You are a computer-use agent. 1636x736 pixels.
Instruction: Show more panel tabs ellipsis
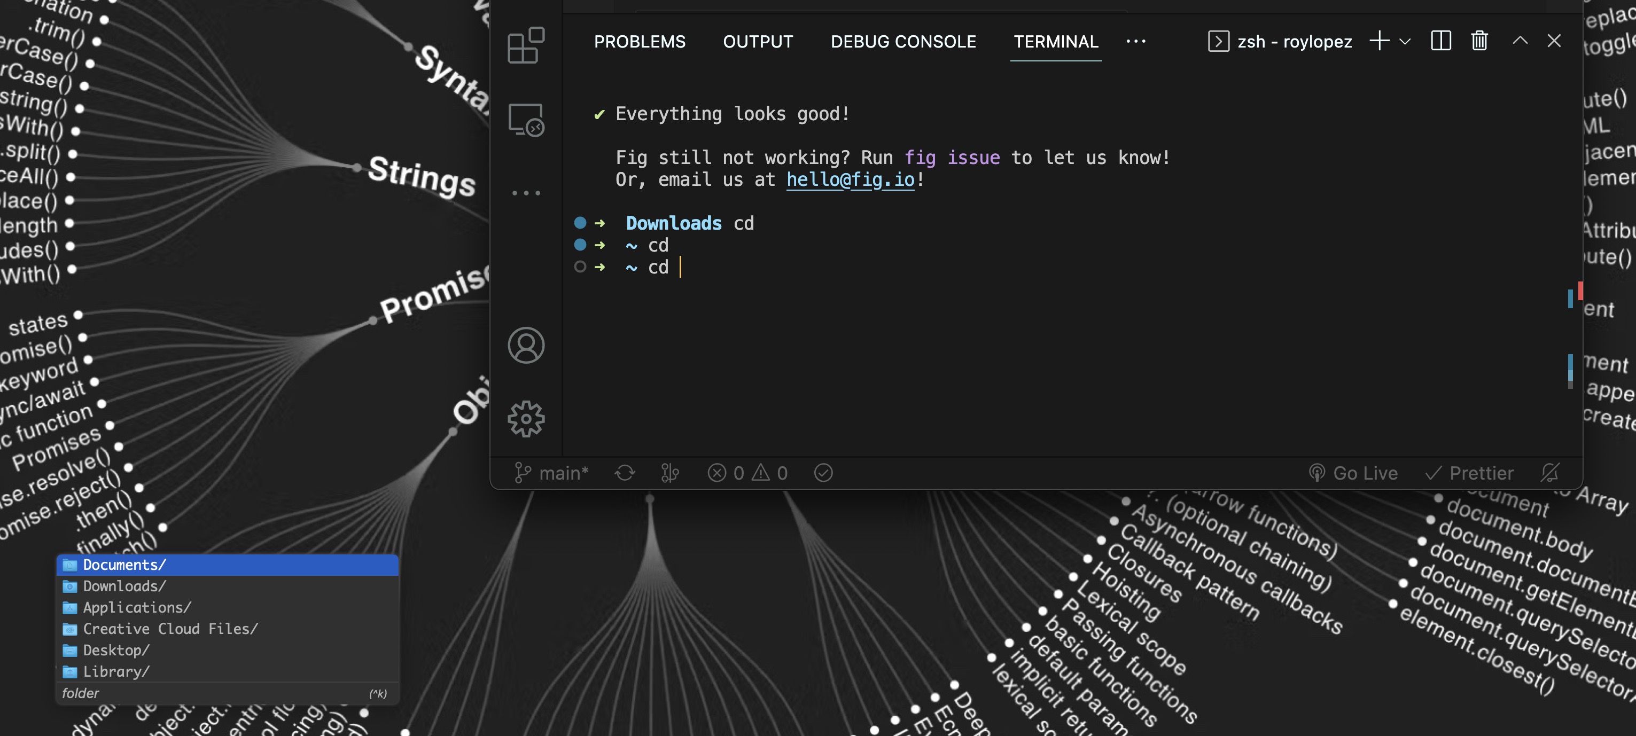(x=1135, y=41)
